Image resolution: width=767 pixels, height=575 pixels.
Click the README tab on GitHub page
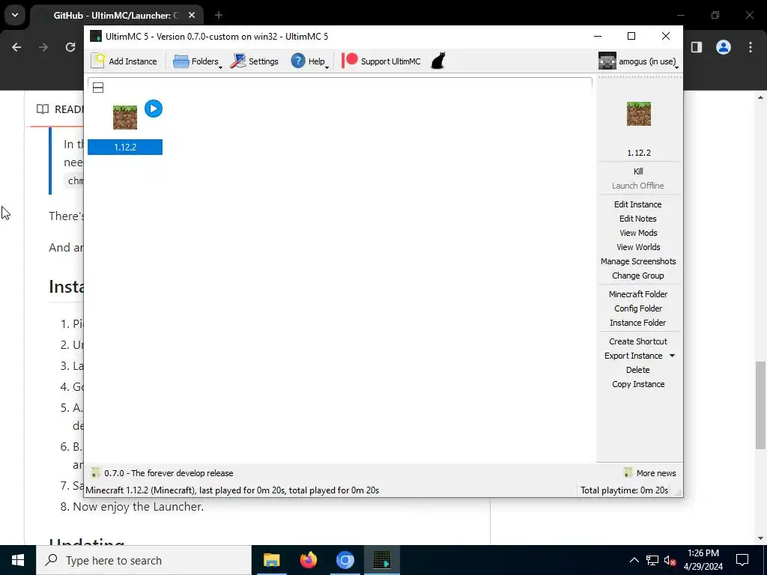pyautogui.click(x=58, y=109)
